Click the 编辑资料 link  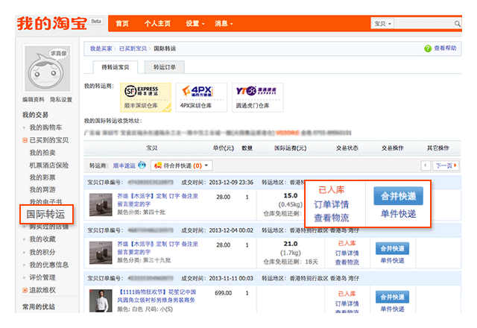pyautogui.click(x=33, y=99)
